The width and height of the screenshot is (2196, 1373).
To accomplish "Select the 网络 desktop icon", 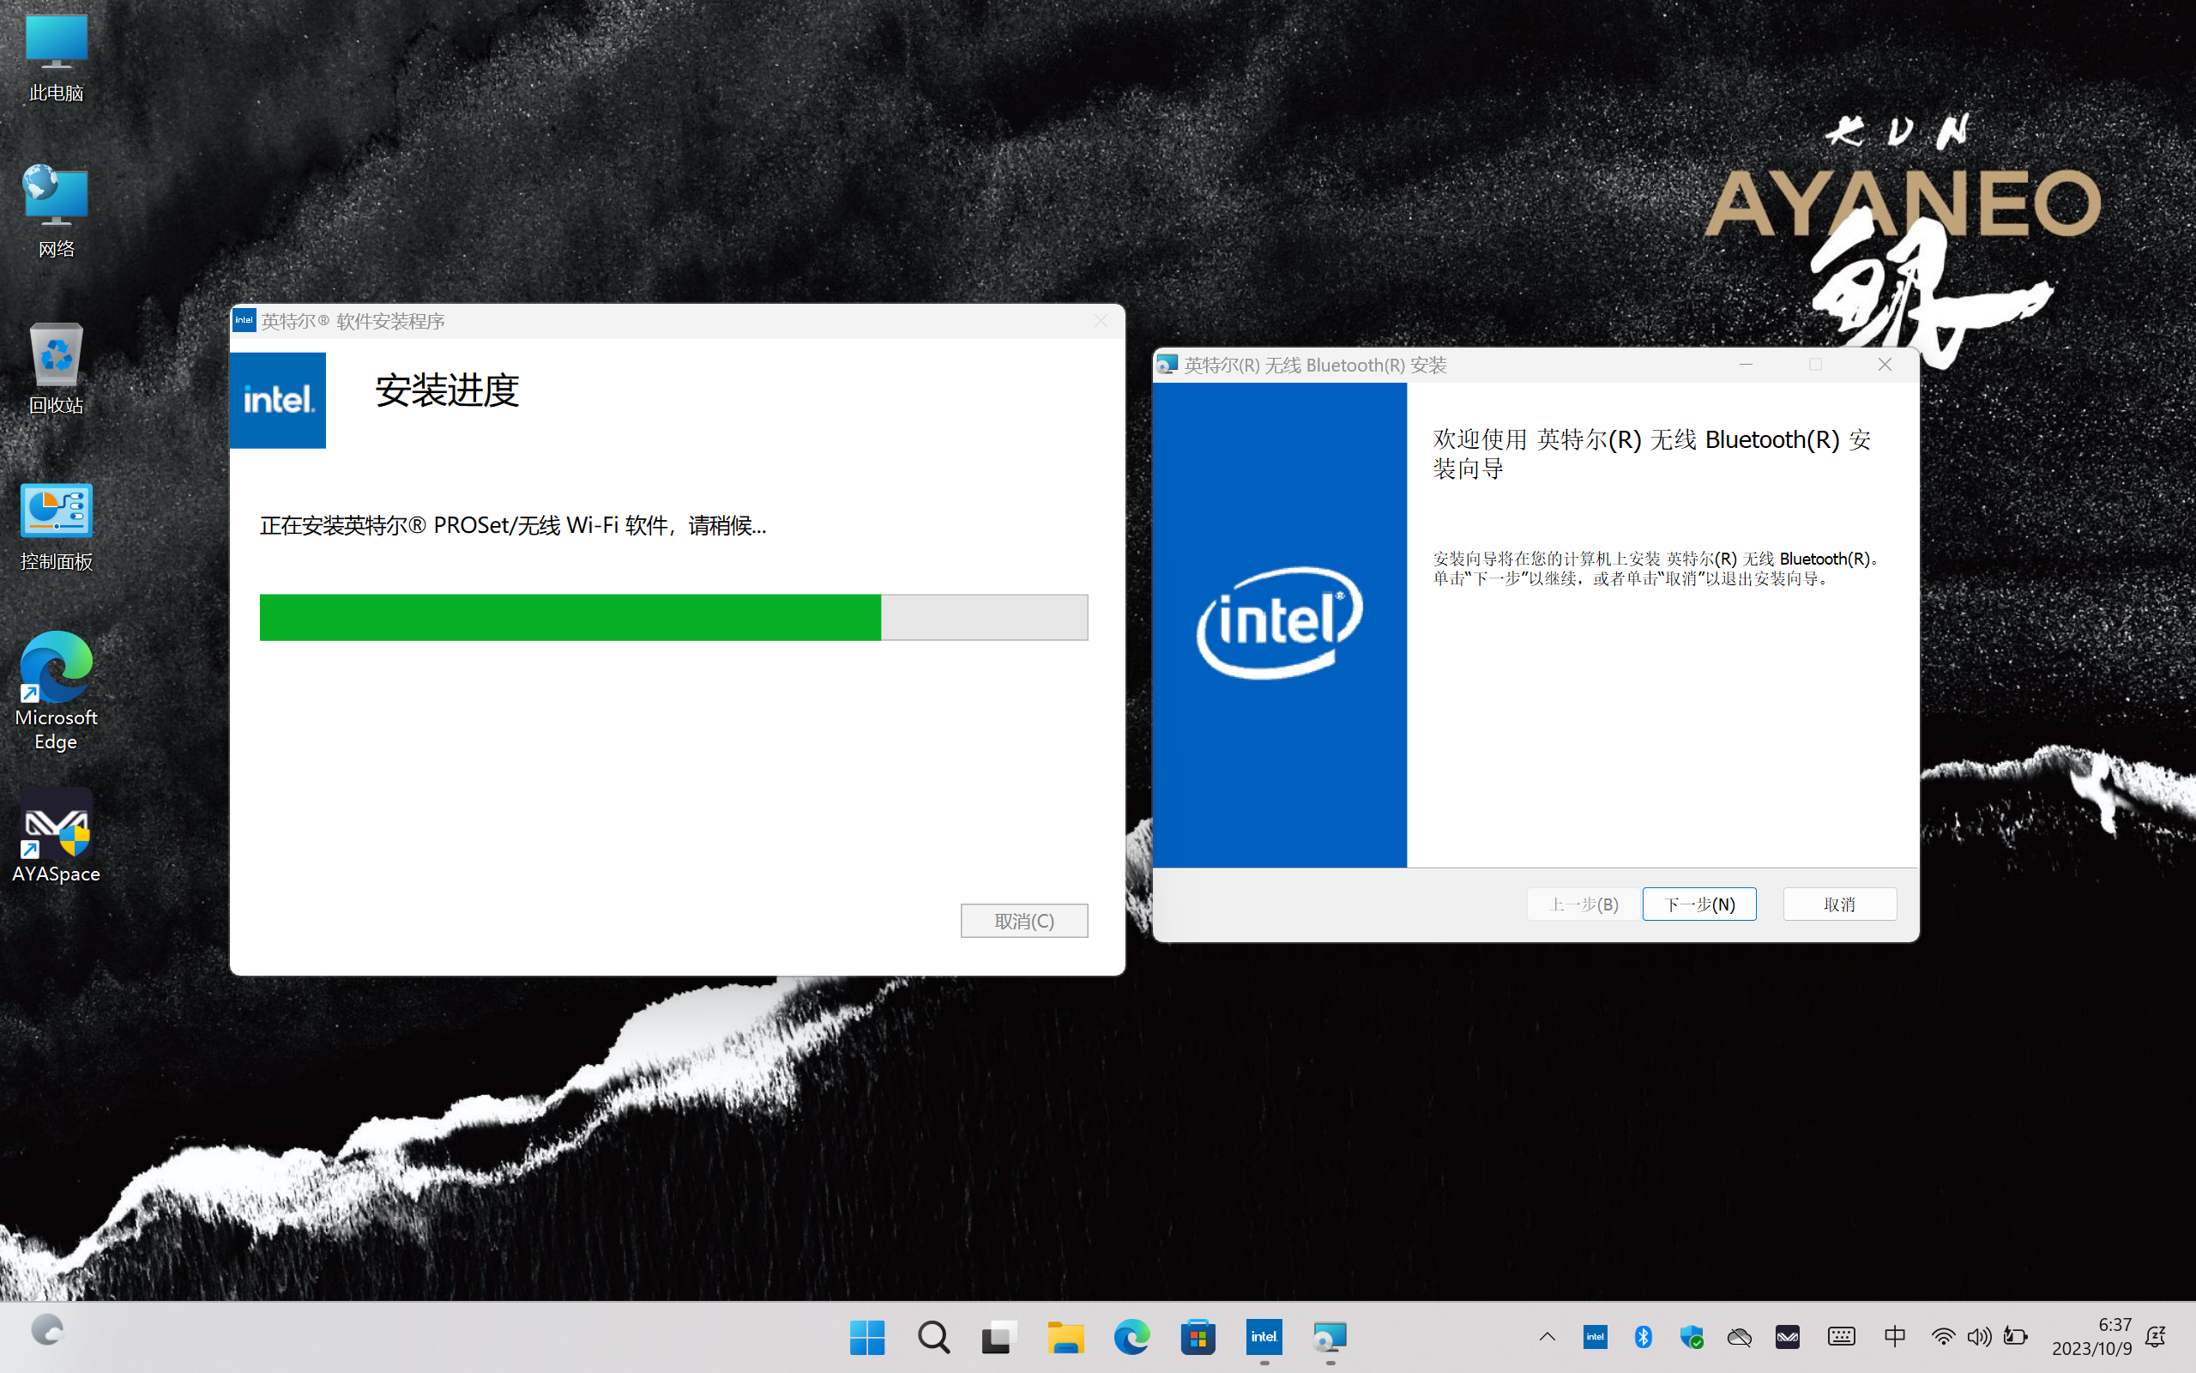I will (x=57, y=211).
